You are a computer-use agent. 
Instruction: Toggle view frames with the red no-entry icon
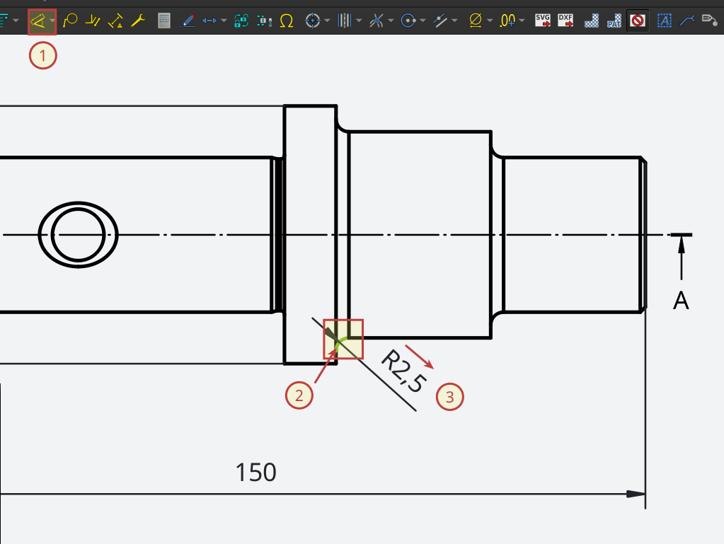click(x=638, y=21)
